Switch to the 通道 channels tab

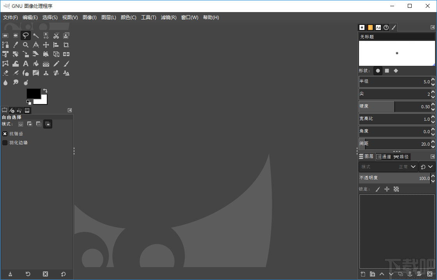point(384,157)
